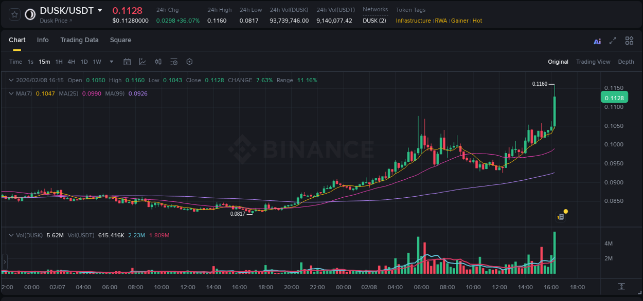The height and width of the screenshot is (301, 643).
Task: Switch to the Info tab
Action: tap(43, 40)
